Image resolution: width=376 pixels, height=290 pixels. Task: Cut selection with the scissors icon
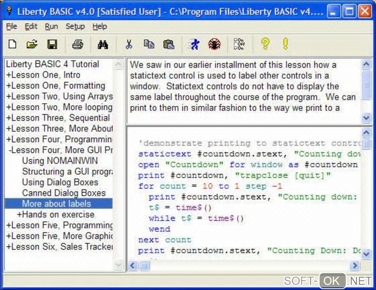pyautogui.click(x=129, y=44)
